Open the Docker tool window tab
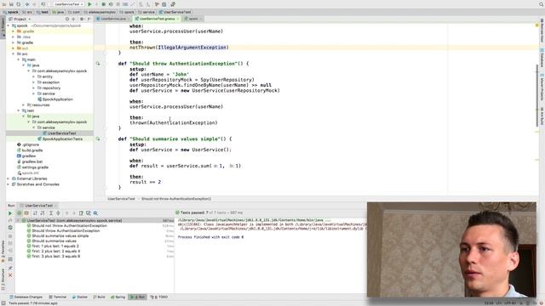545x306 pixels. [80, 297]
